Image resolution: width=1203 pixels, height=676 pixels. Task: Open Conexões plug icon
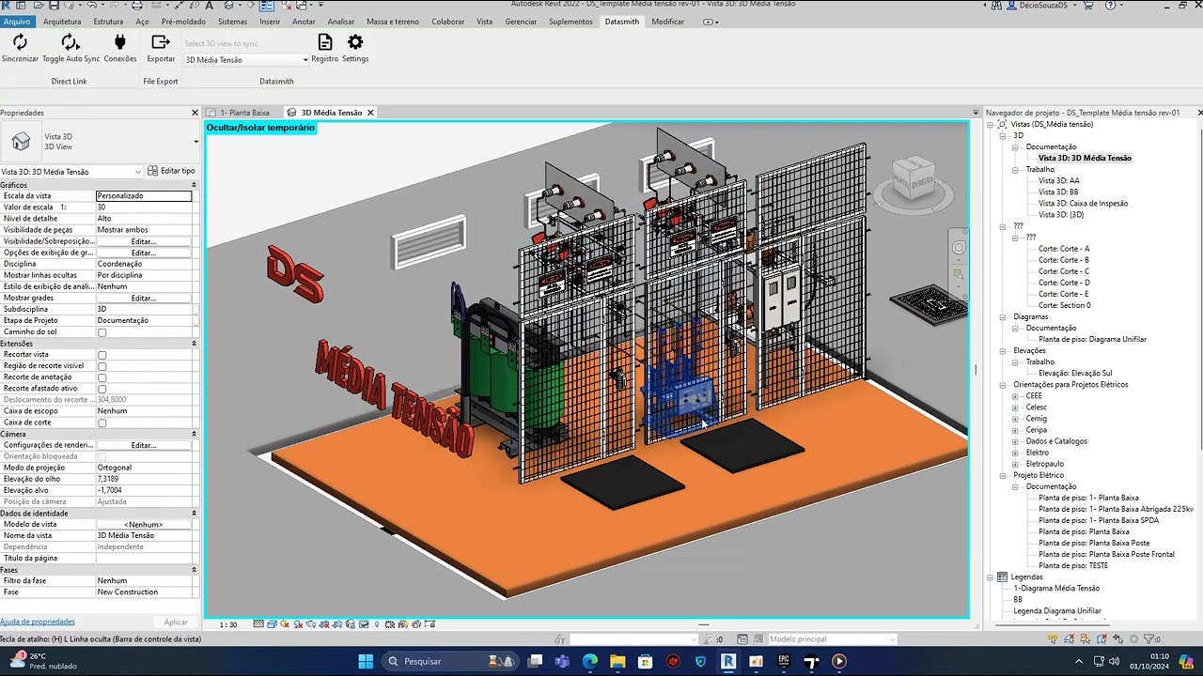[119, 42]
